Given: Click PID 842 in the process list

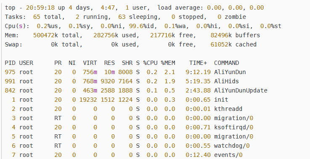Looking at the screenshot, I should (x=10, y=90).
